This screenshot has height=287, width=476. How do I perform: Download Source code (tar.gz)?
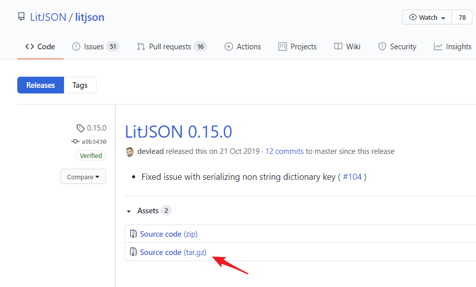pyautogui.click(x=173, y=252)
